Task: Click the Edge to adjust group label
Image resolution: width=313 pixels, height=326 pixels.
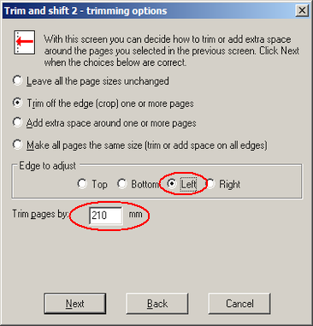Action: (x=48, y=166)
